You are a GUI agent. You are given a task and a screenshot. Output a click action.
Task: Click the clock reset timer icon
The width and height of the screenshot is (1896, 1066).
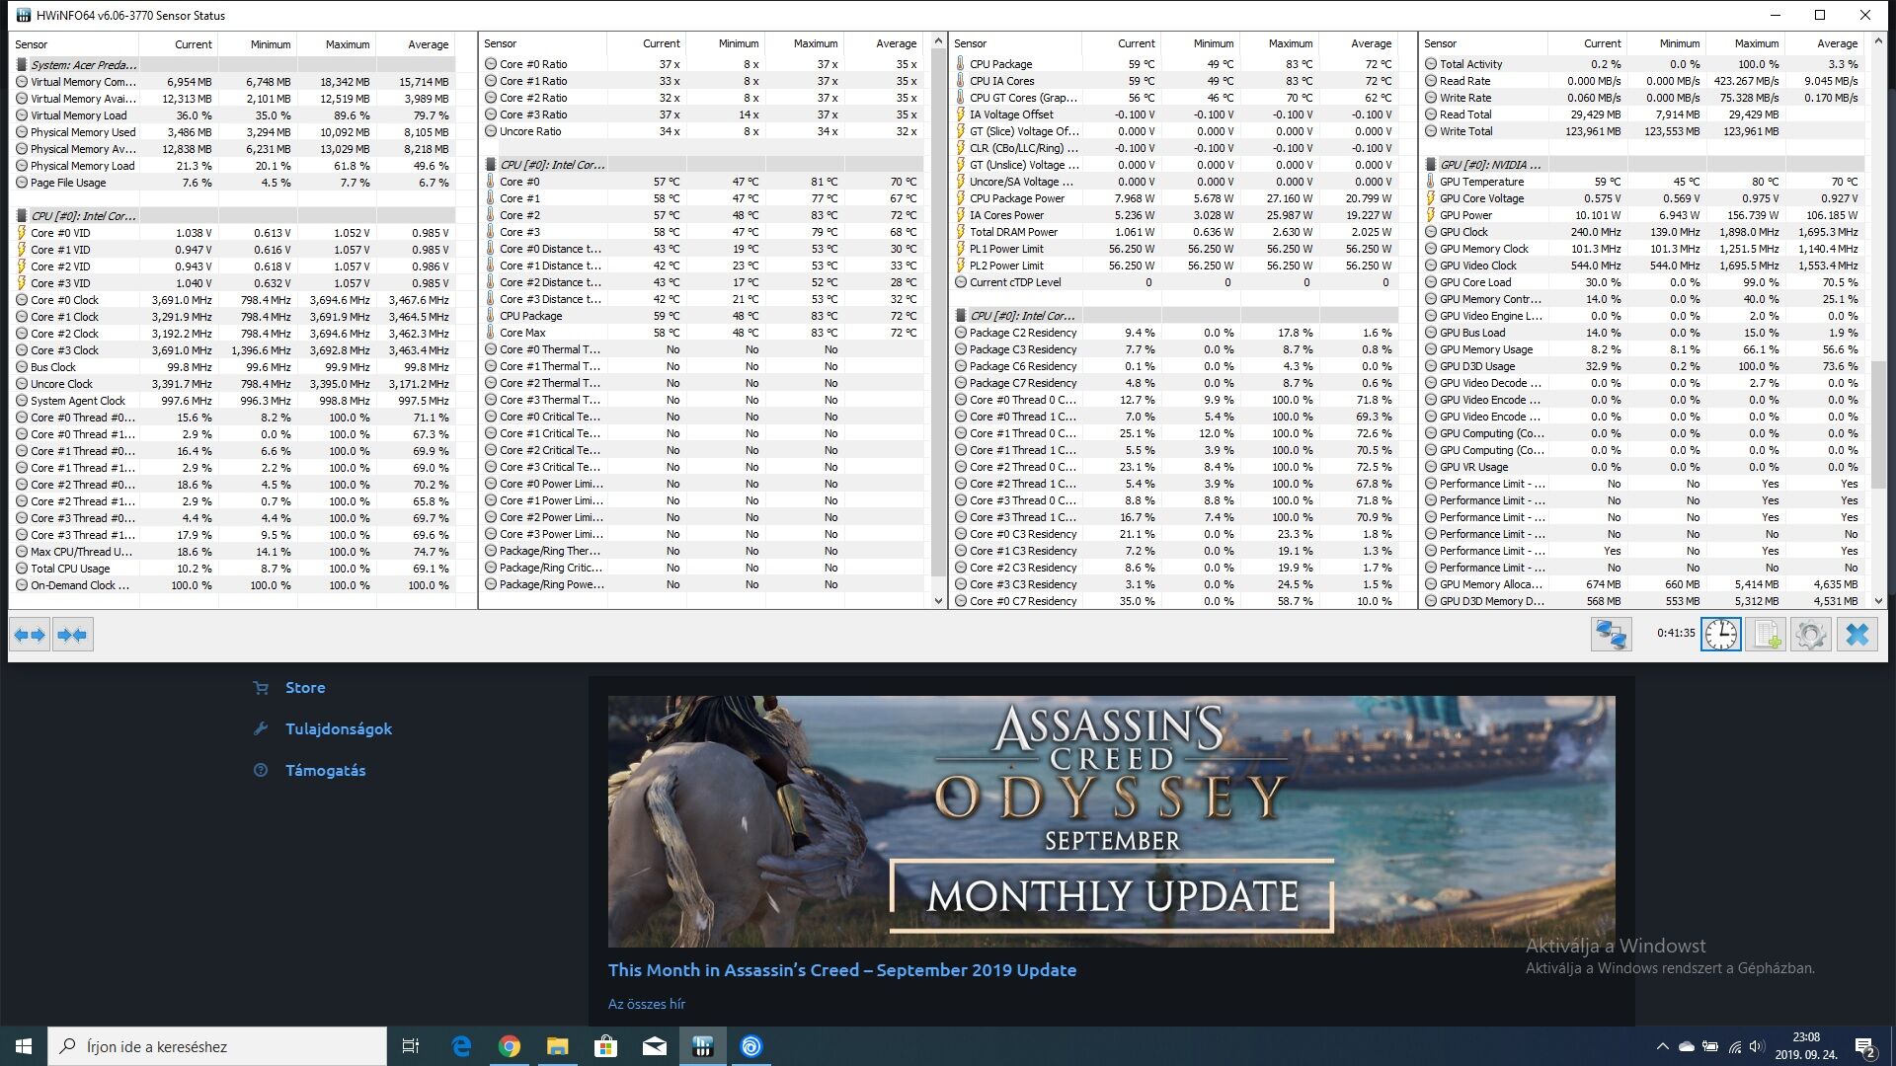tap(1721, 634)
